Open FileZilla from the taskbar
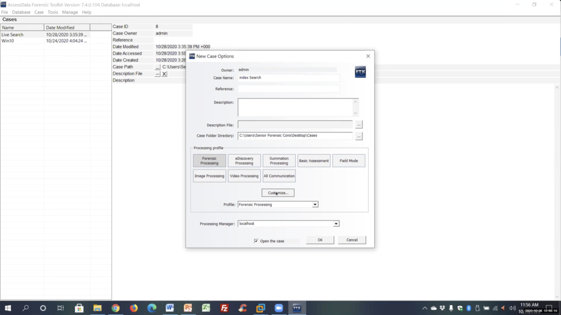Viewport: 561px width, 315px height. [224, 308]
